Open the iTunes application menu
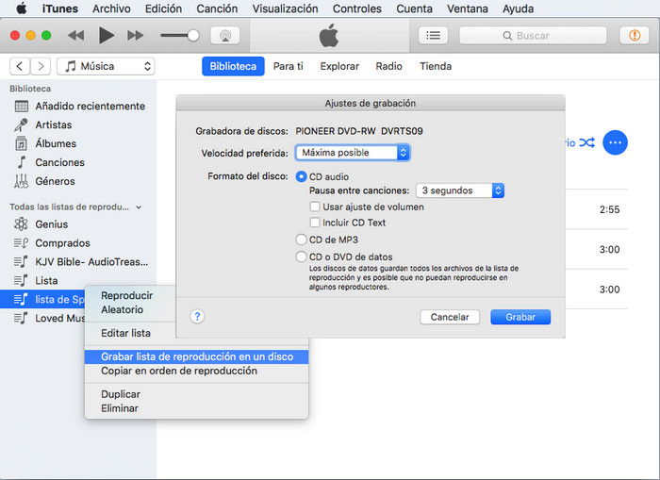The height and width of the screenshot is (480, 660). point(59,8)
